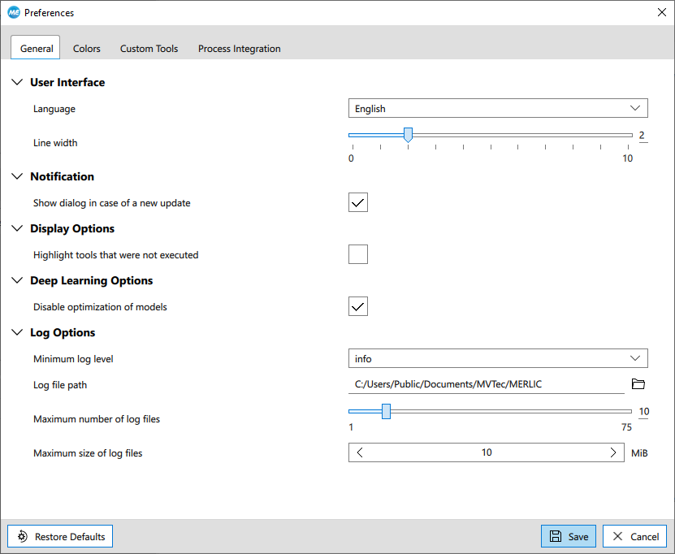Image resolution: width=675 pixels, height=554 pixels.
Task: Click the folder icon for log file path
Action: 638,384
